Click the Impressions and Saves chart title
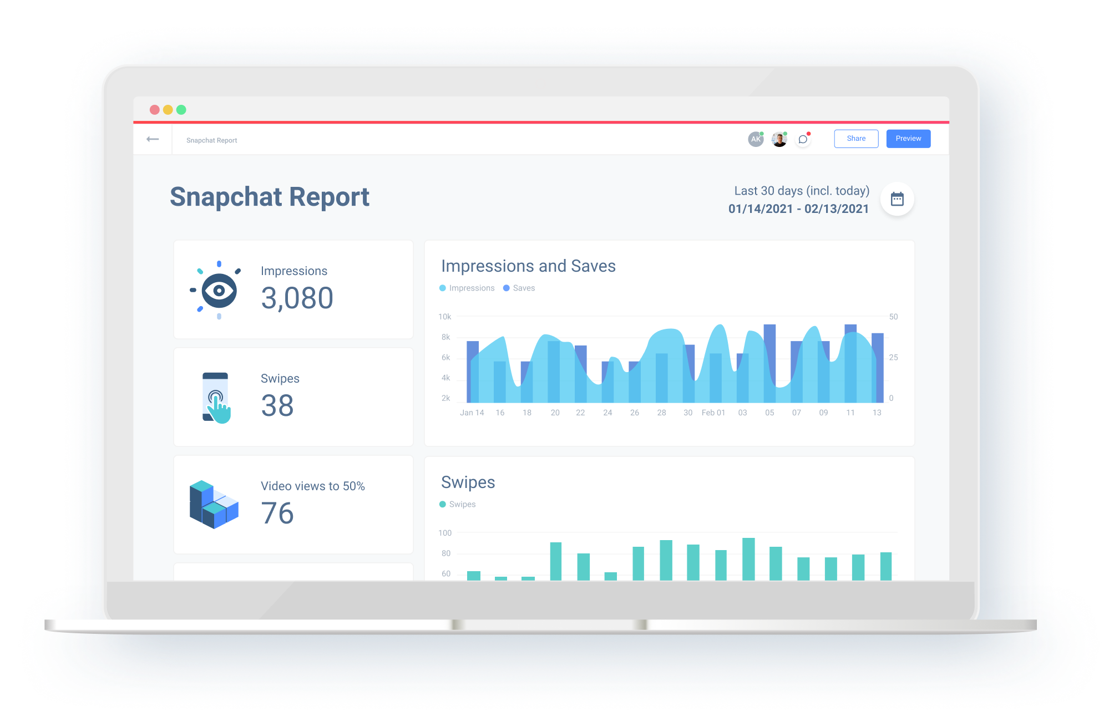Image resolution: width=1119 pixels, height=717 pixels. pyautogui.click(x=528, y=266)
